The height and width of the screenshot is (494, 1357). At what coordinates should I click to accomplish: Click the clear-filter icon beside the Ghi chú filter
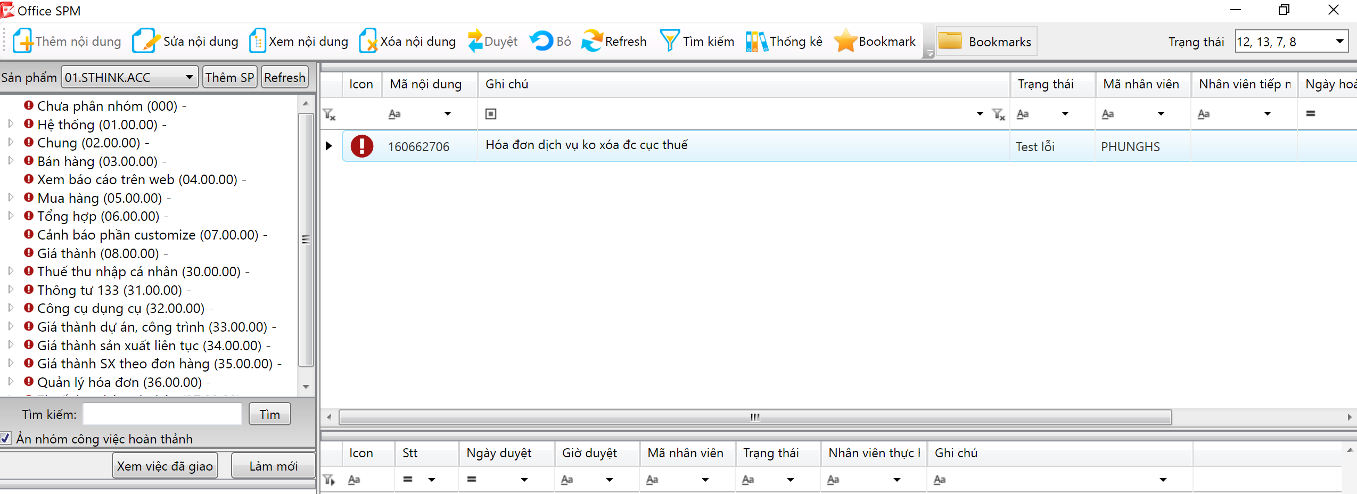(x=999, y=114)
